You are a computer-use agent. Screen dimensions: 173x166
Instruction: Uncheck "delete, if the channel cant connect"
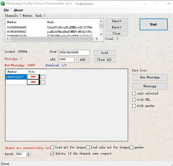[x=52, y=153]
